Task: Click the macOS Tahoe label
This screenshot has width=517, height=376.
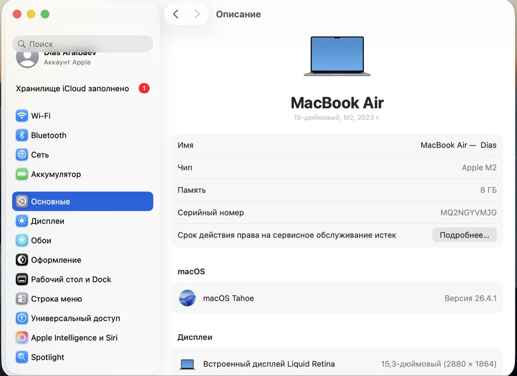Action: coord(228,298)
